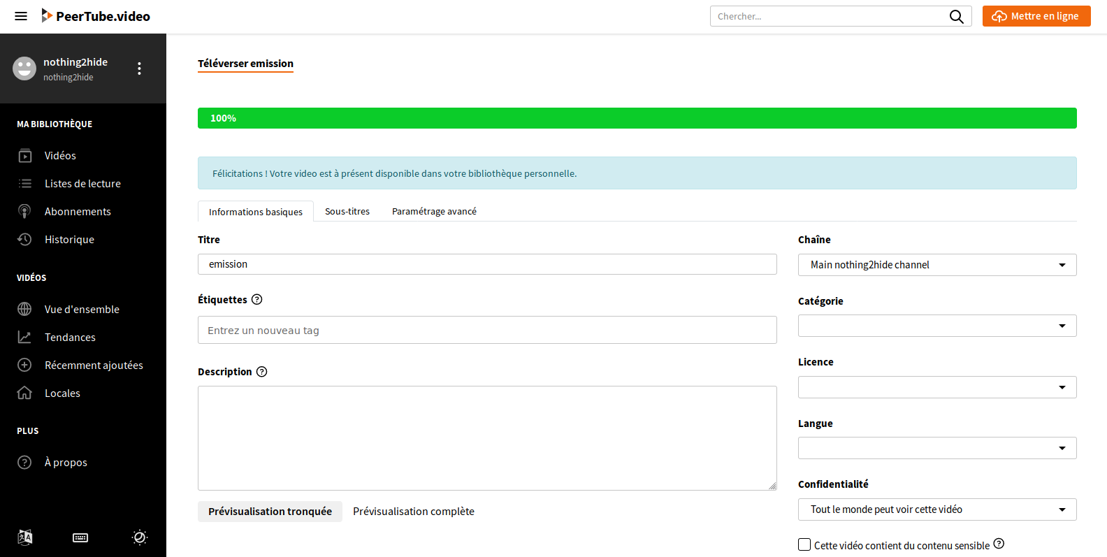This screenshot has width=1107, height=557.
Task: Check the sensitive content checkbox
Action: [804, 544]
